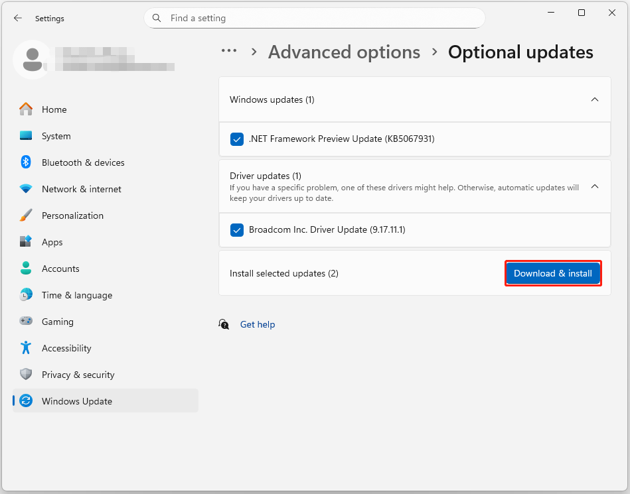Click the Privacy & security shield icon
Screen dimensions: 630x494
(x=27, y=375)
